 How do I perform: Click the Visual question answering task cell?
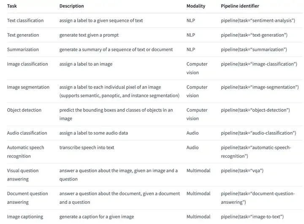pos(23,175)
